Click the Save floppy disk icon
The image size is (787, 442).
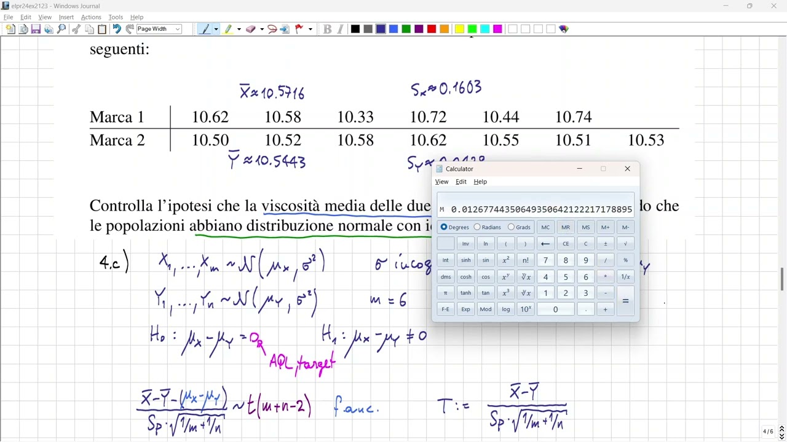tap(36, 29)
